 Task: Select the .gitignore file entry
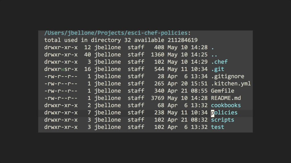point(228,76)
